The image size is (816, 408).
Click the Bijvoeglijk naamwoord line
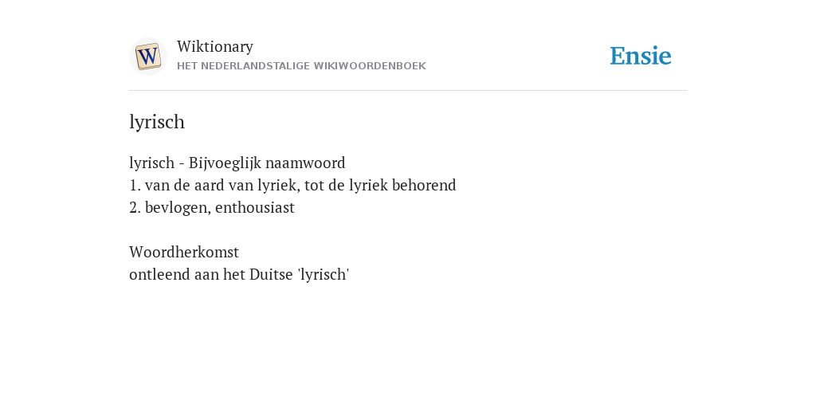coord(237,163)
